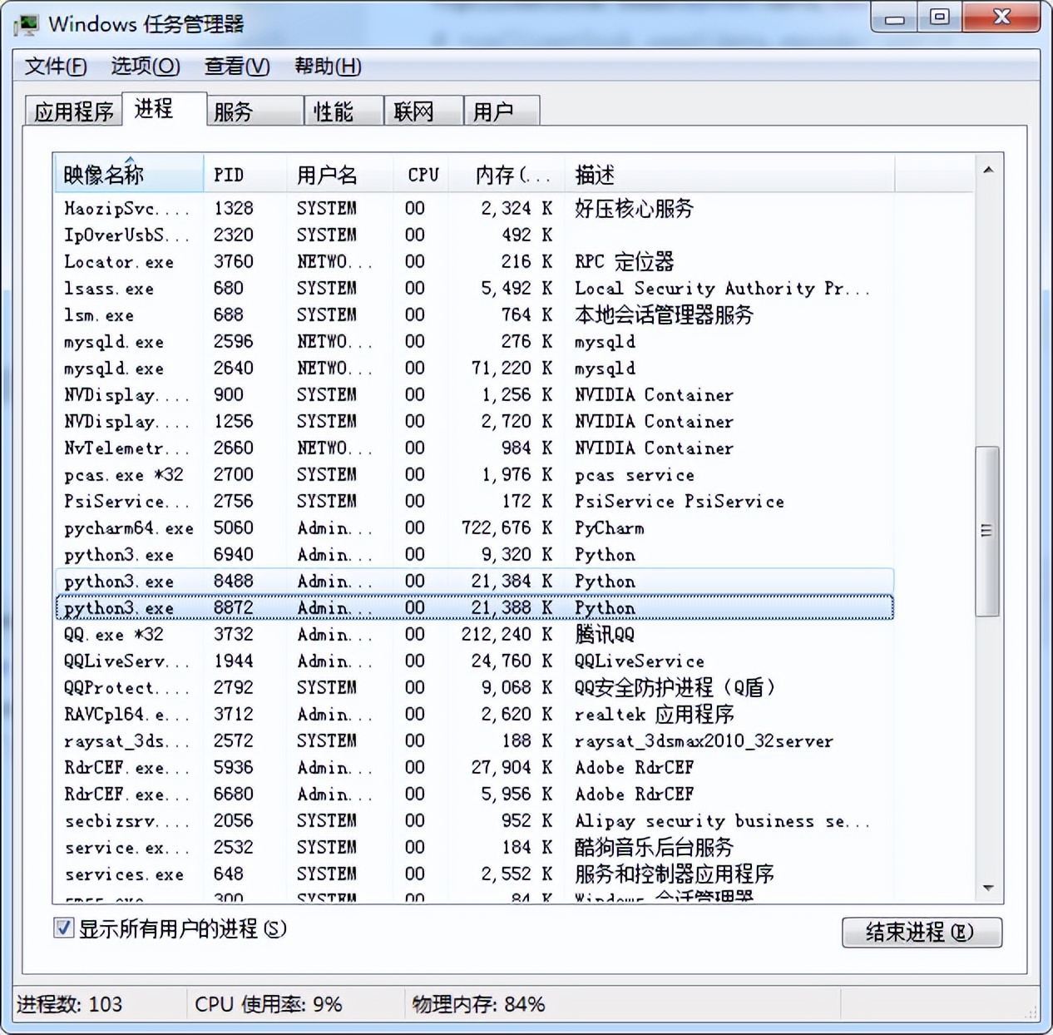Image resolution: width=1053 pixels, height=1035 pixels.
Task: Switch to the 用户 tab
Action: click(x=500, y=111)
